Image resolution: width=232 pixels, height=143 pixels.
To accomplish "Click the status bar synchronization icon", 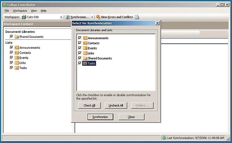I will pos(164,138).
